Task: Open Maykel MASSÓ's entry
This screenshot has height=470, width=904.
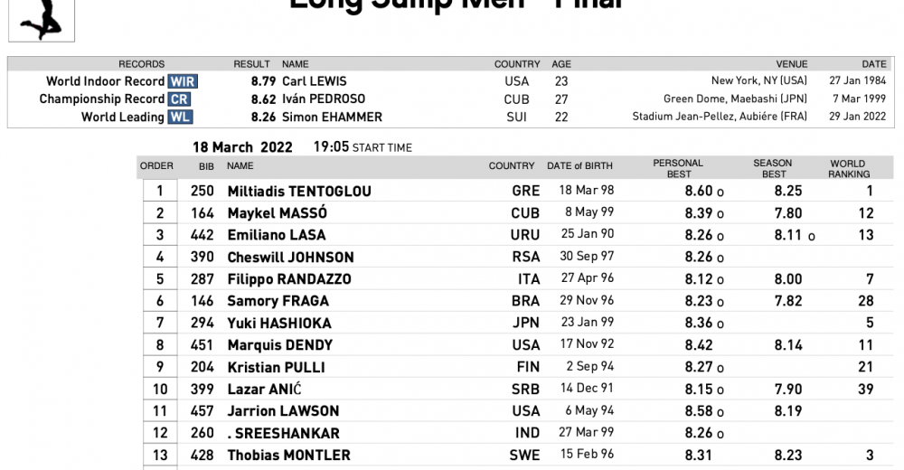Action: pos(277,213)
